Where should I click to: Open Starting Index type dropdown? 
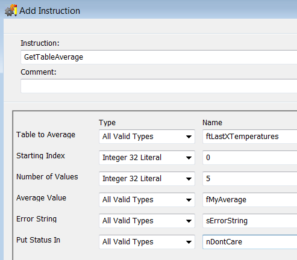pos(147,158)
